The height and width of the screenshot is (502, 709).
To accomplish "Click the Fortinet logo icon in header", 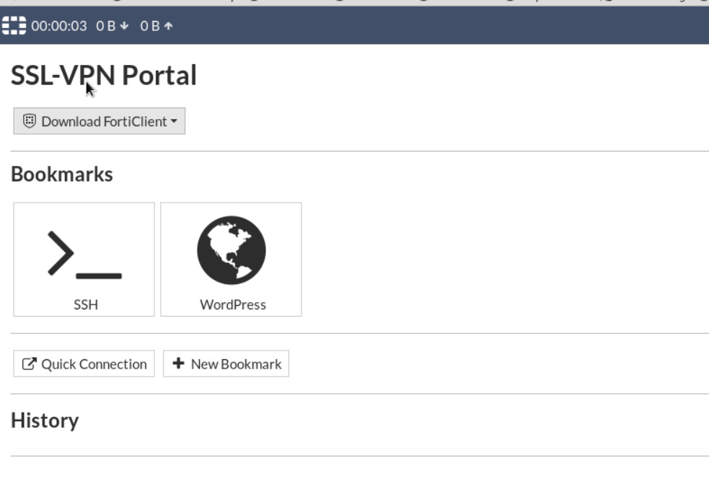I will [14, 26].
